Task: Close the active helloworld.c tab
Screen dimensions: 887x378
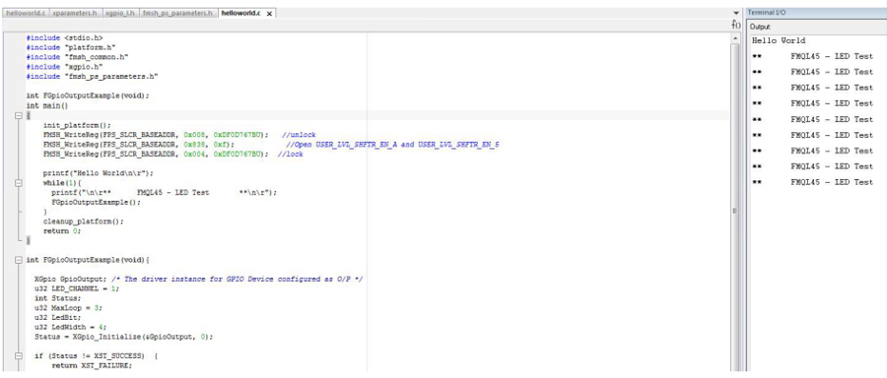Action: [x=269, y=13]
